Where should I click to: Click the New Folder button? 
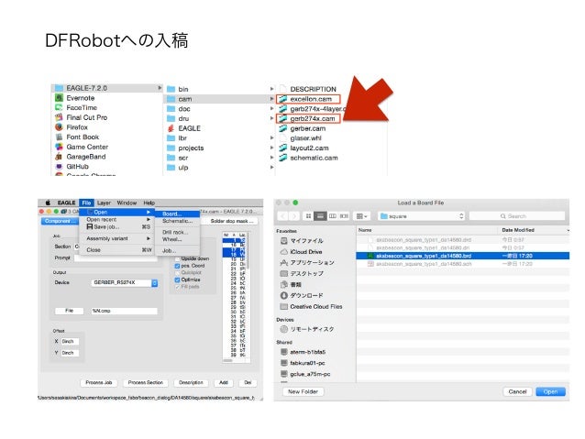[x=303, y=391]
